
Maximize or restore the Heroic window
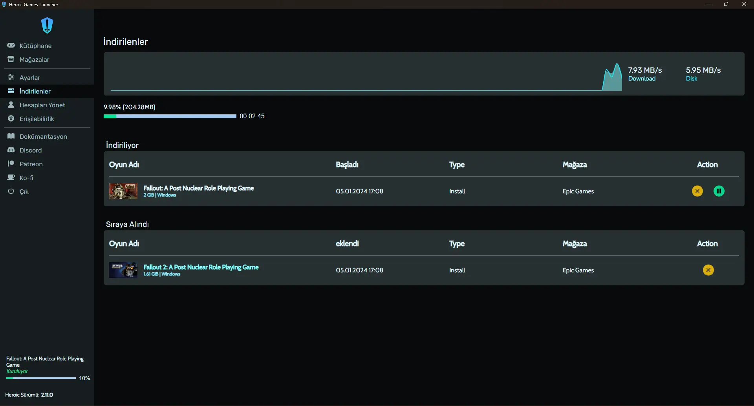coord(726,4)
